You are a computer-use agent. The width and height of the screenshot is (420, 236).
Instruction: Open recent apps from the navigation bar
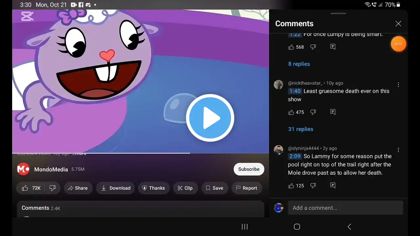pos(244,227)
